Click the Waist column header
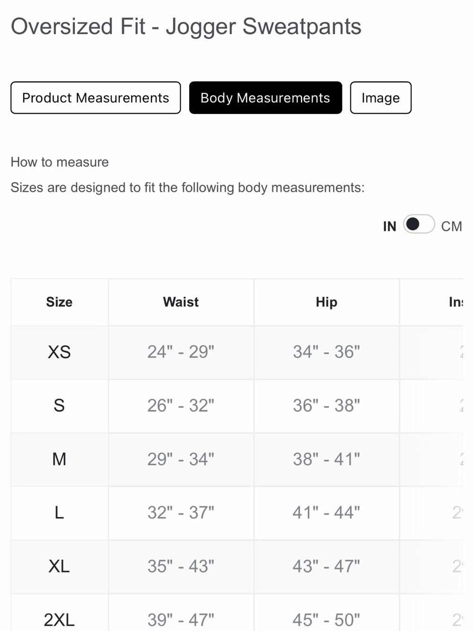473x631 pixels. [181, 302]
